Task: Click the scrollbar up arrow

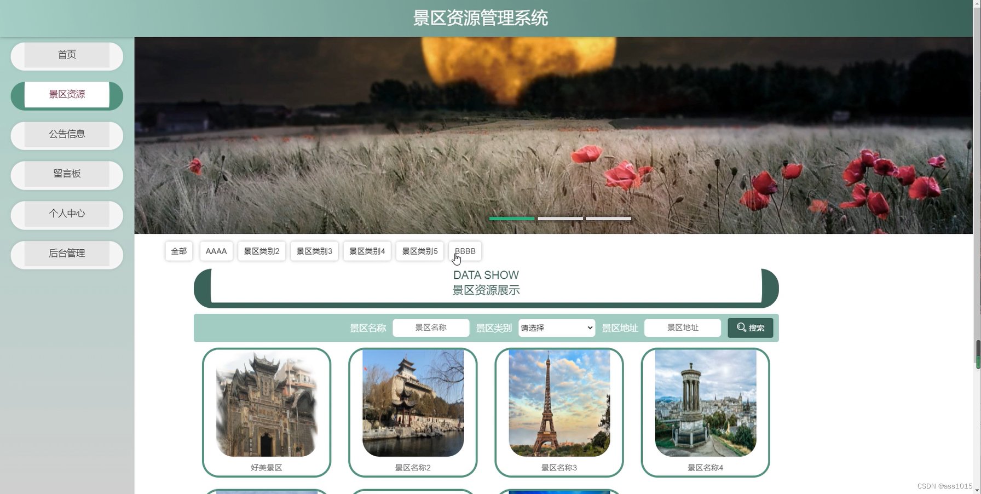Action: [977, 4]
